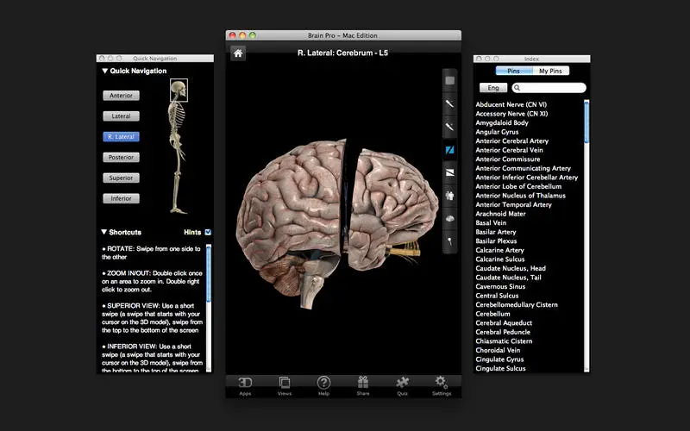Select the pin tool icon in side toolbar
690x431 pixels.
[449, 241]
